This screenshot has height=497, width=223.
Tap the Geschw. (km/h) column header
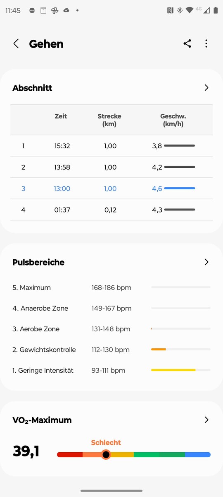(173, 120)
